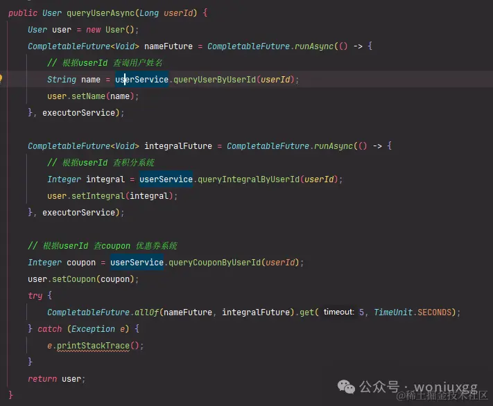Viewport: 493px width, 406px height.
Task: Click the Exception type in catch clause
Action: click(93, 328)
